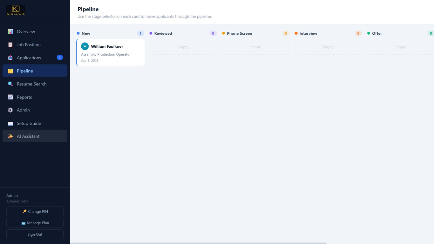This screenshot has width=434, height=244.
Task: Open the Admin settings page
Action: [35, 110]
